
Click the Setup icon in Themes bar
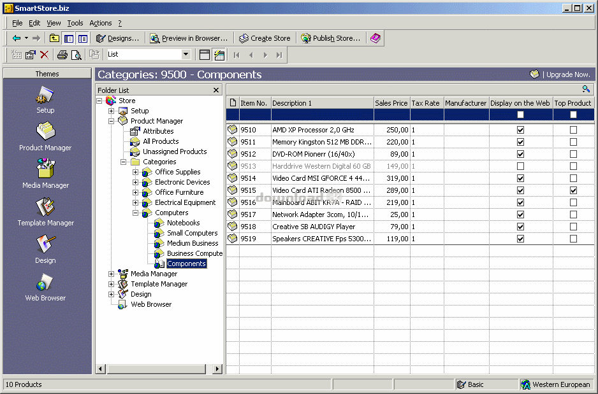45,97
